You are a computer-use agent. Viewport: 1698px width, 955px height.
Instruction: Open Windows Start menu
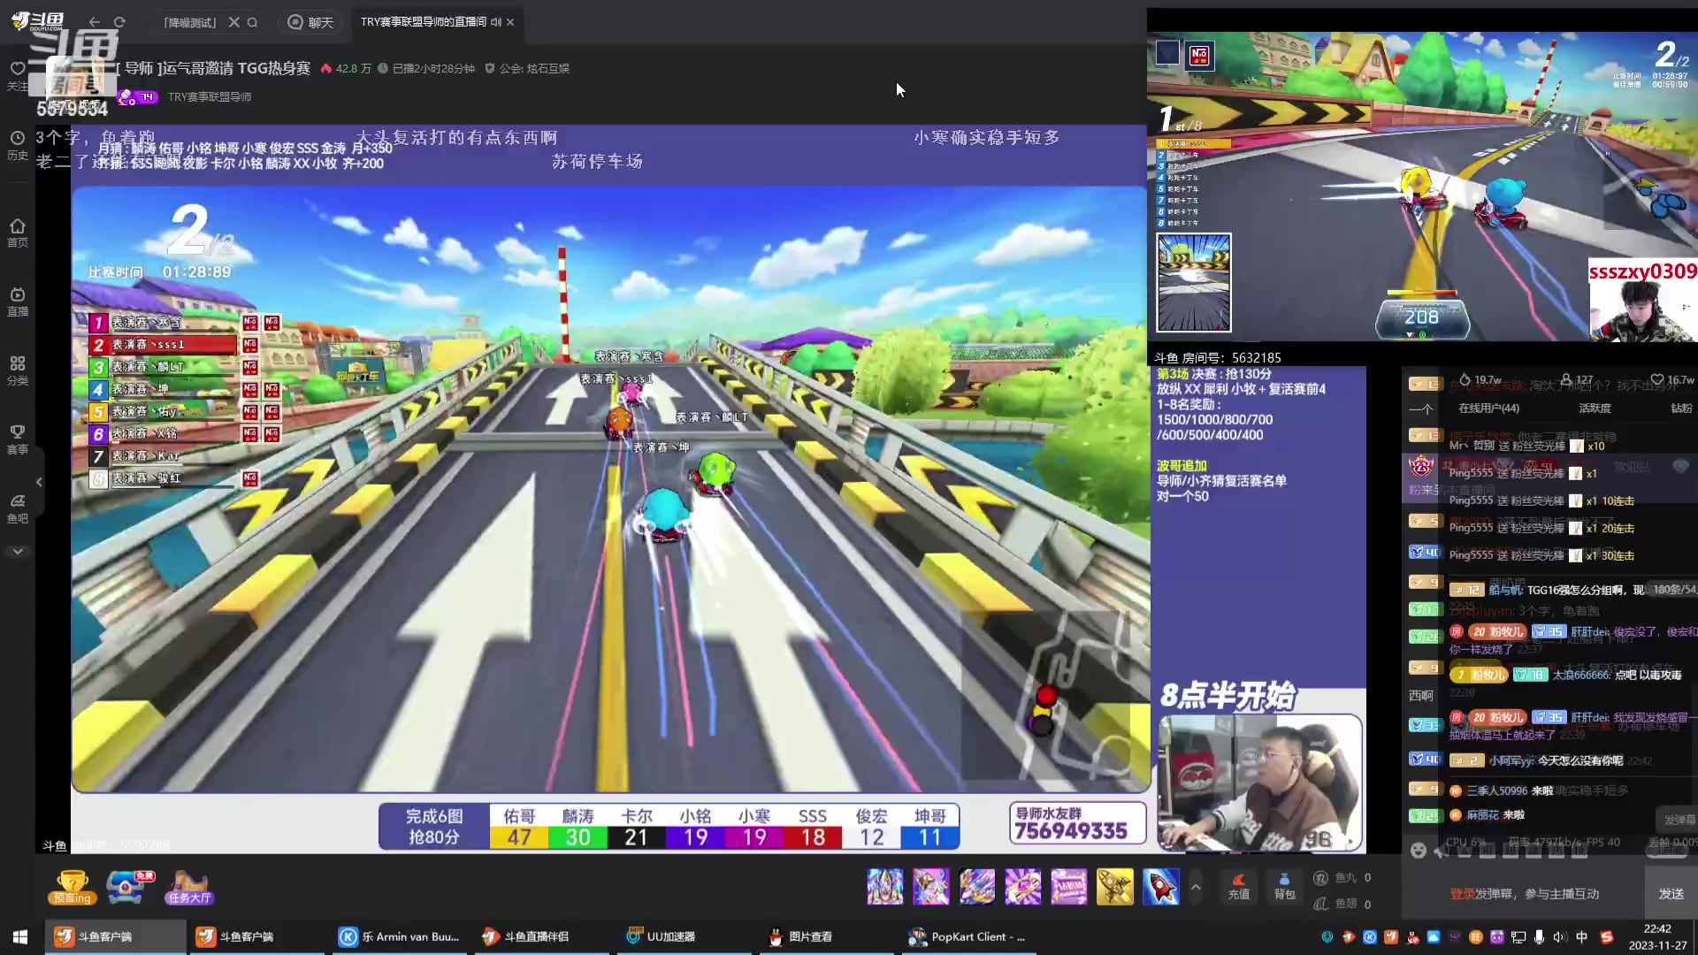point(20,936)
